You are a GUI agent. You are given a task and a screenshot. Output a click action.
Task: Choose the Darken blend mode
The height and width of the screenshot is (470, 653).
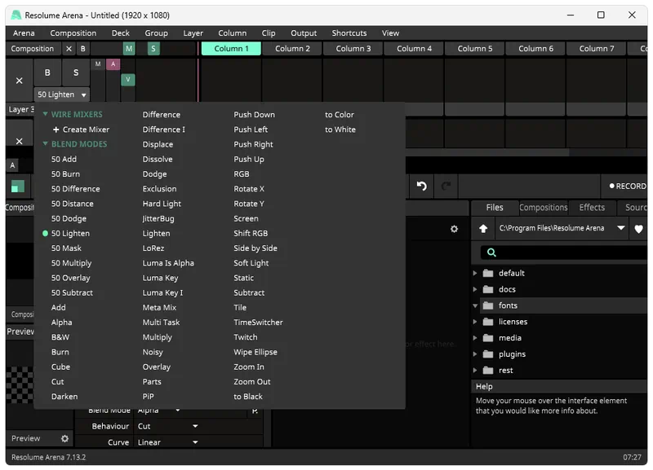point(64,397)
